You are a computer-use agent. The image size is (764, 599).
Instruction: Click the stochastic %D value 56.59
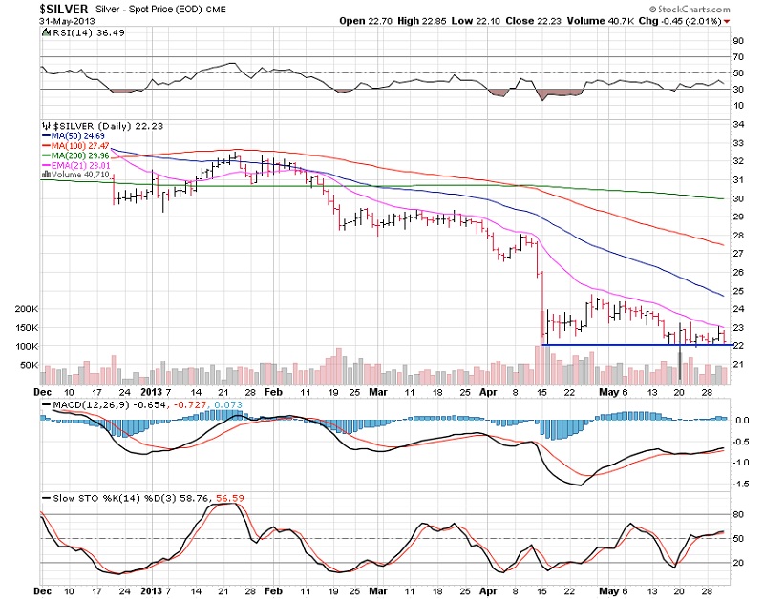230,498
